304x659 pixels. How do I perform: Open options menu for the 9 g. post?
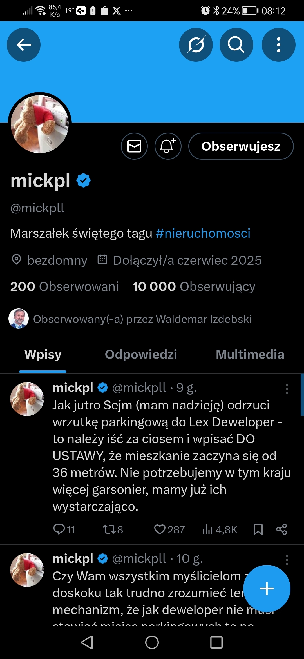click(287, 389)
